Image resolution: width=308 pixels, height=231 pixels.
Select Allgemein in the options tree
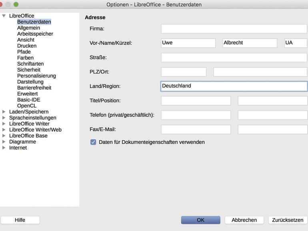[28, 28]
